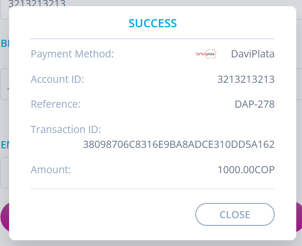
Task: Select account number 3213213213 in dialog
Action: click(246, 79)
